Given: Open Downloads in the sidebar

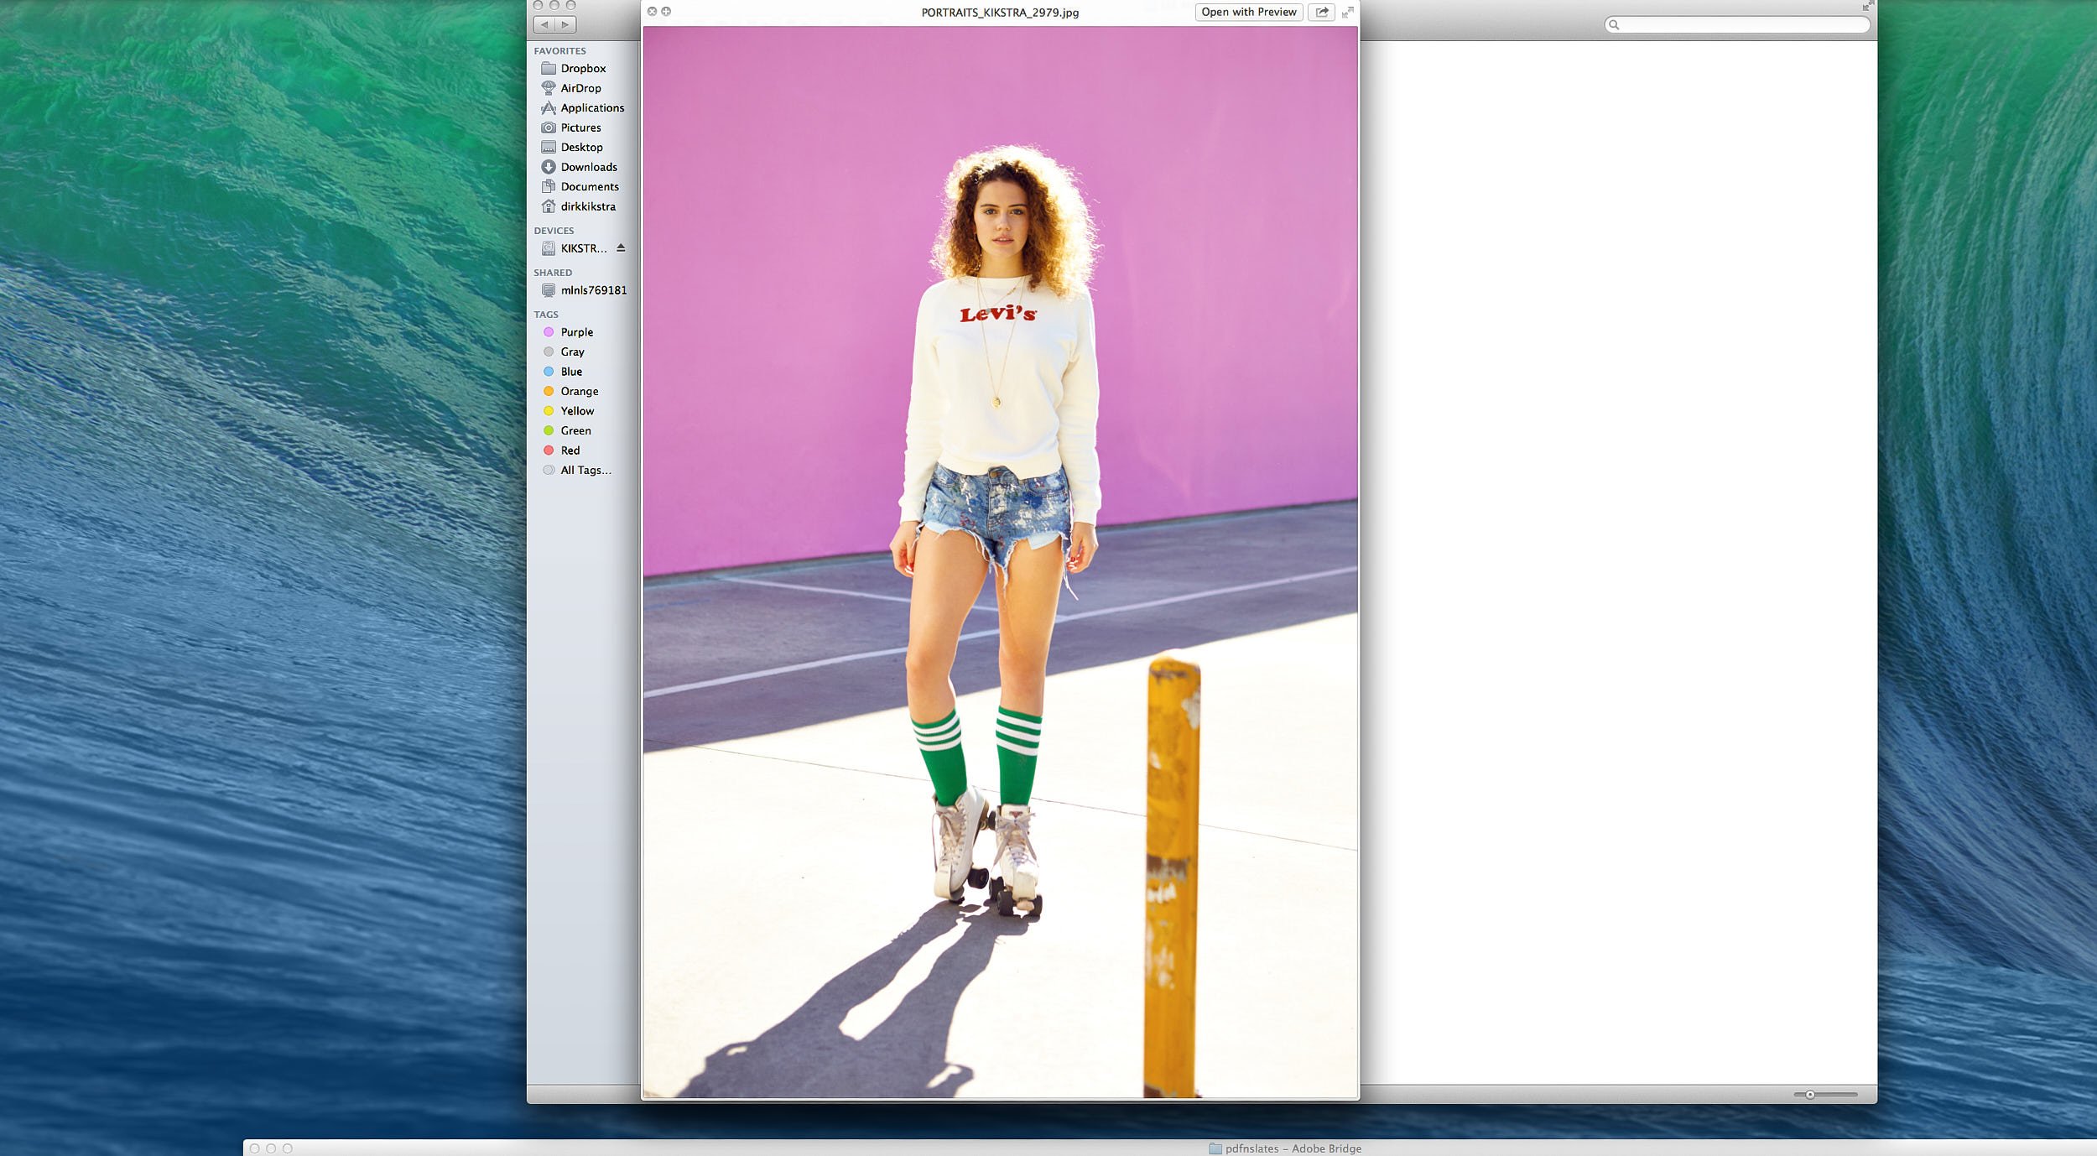Looking at the screenshot, I should 588,167.
